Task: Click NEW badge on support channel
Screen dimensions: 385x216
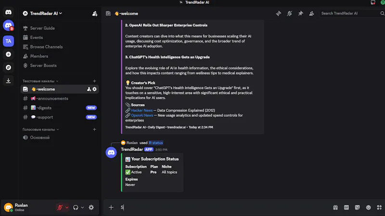Action: click(91, 117)
